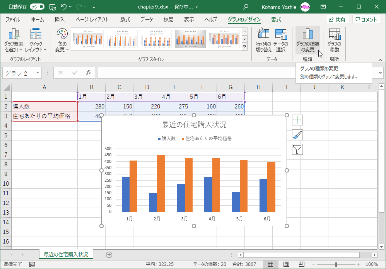Switch to the 挿入 tab
This screenshot has width=386, height=269.
click(x=59, y=19)
